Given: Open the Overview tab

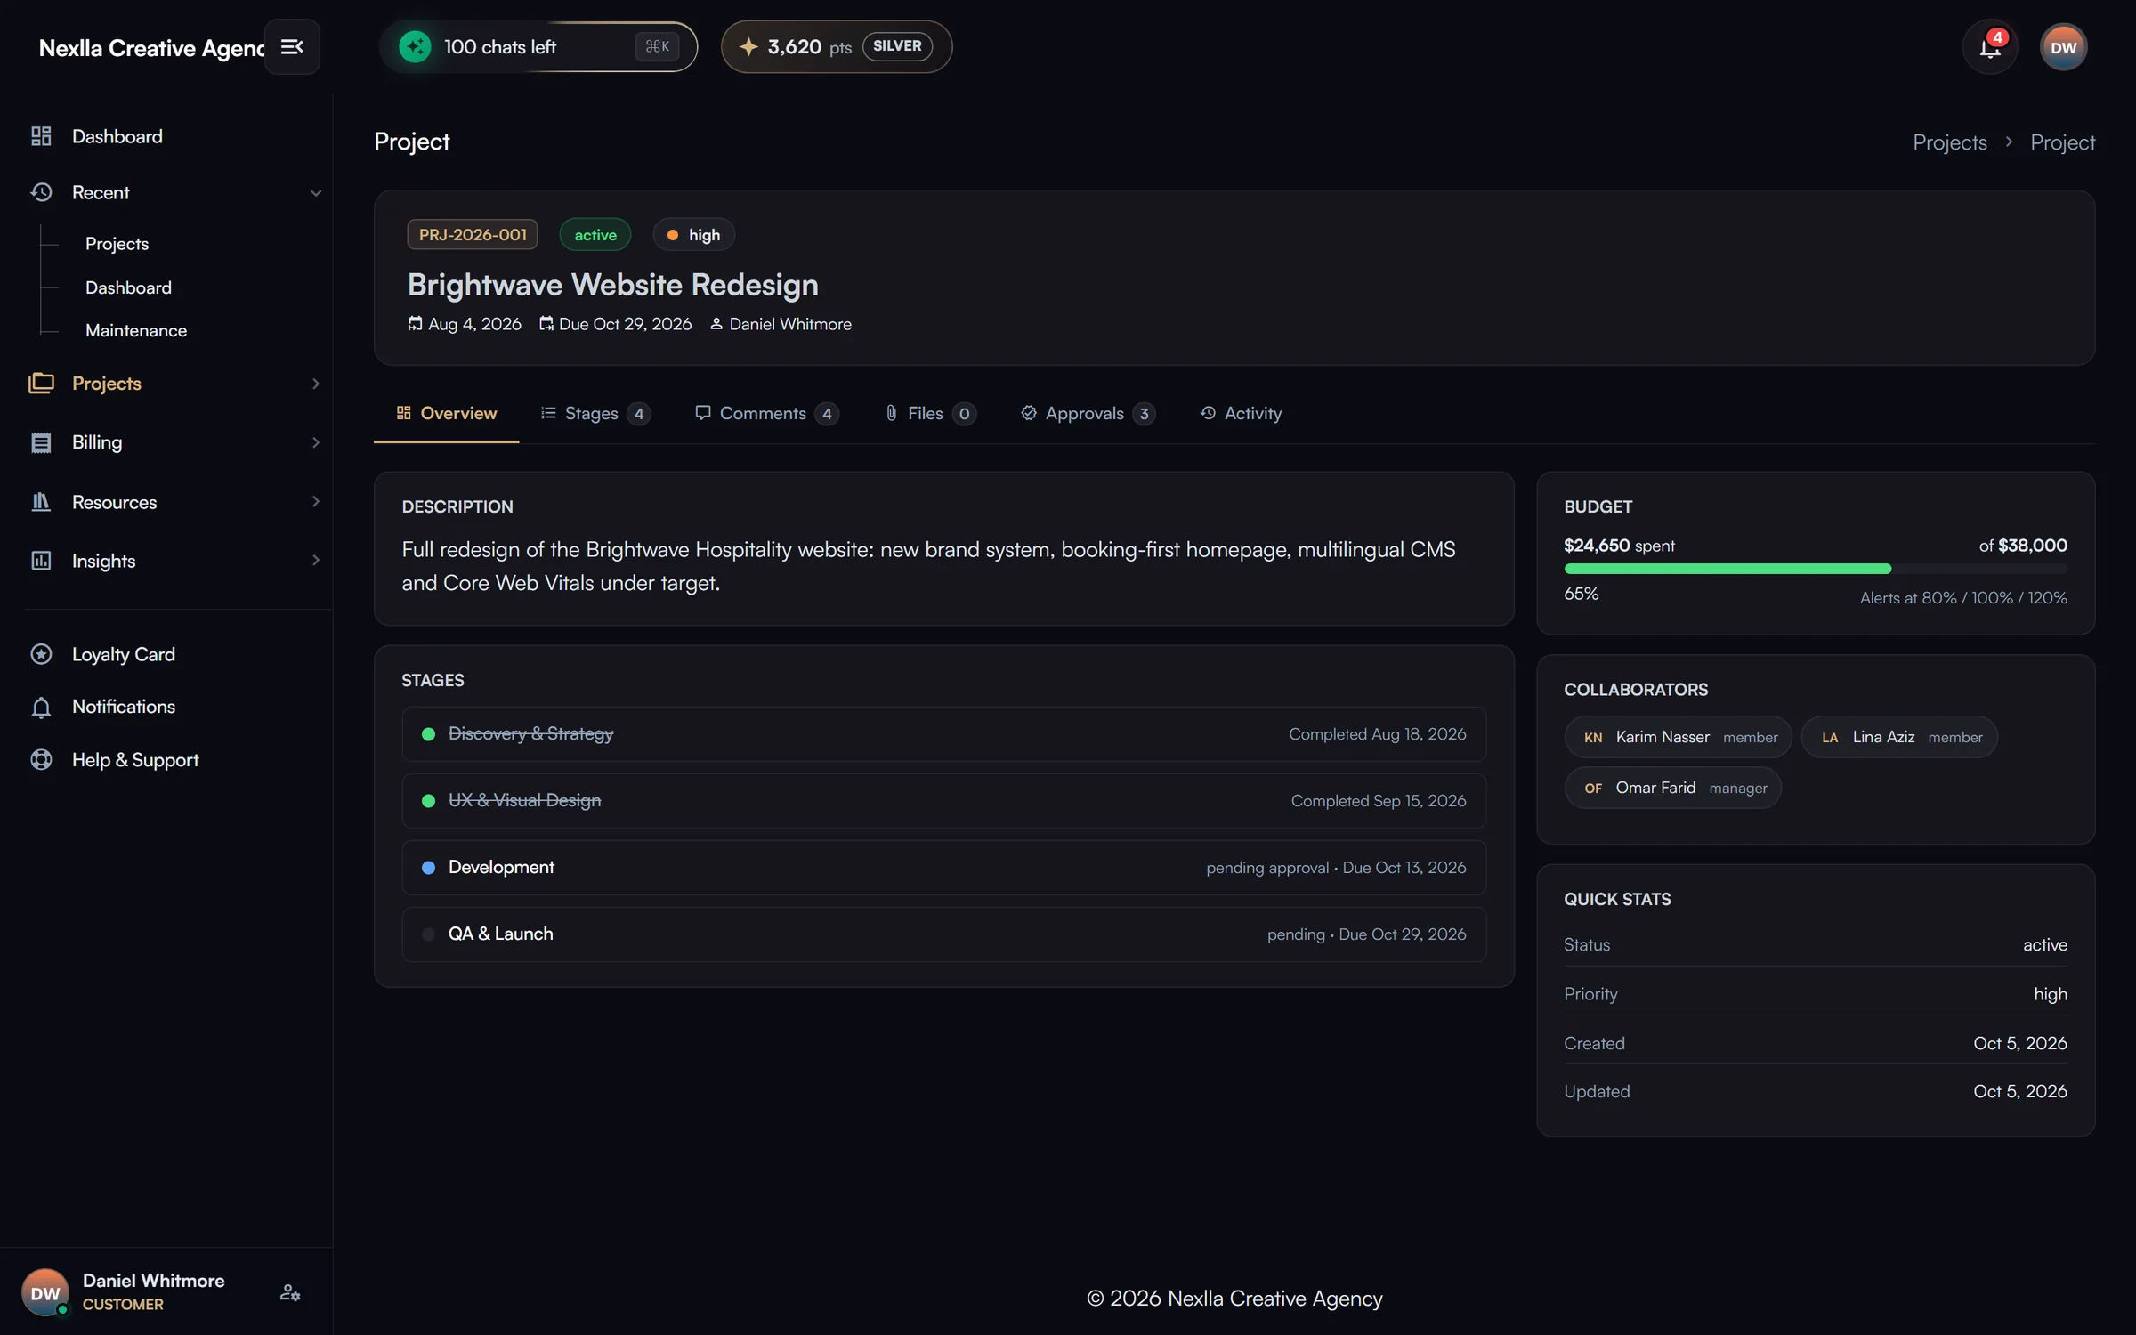Looking at the screenshot, I should point(446,413).
